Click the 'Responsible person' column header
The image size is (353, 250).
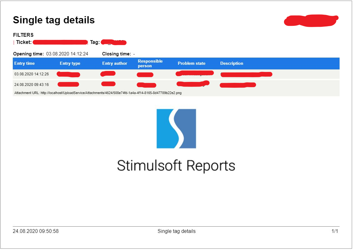pos(150,64)
